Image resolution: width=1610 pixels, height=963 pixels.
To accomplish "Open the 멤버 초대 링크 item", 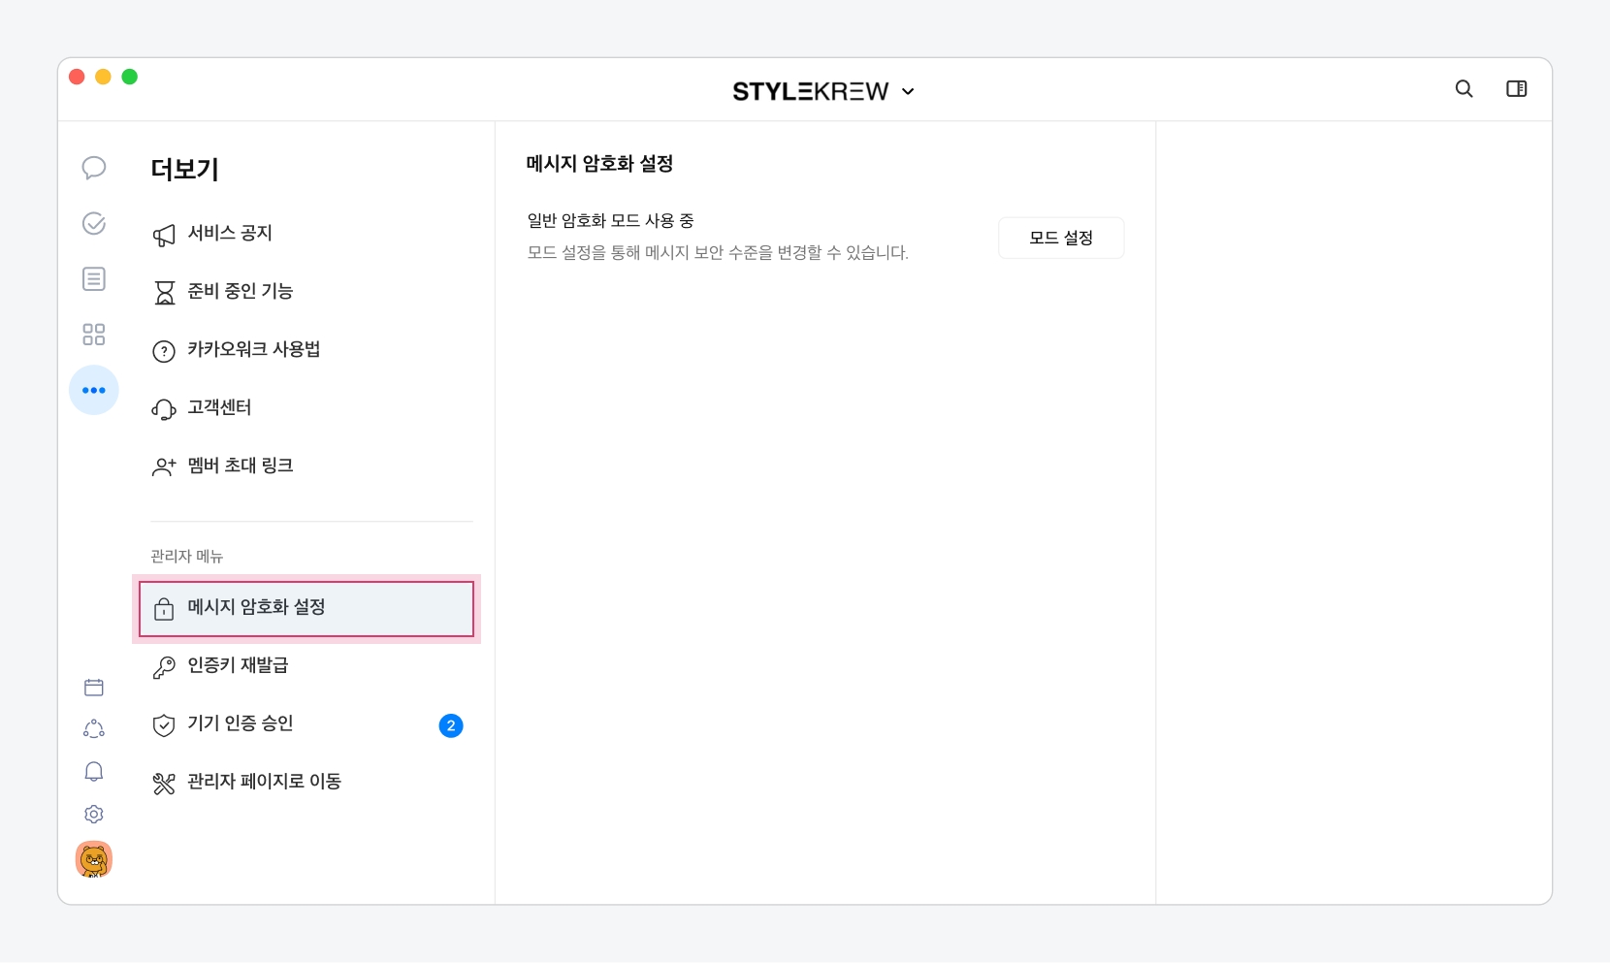I will pos(240,466).
